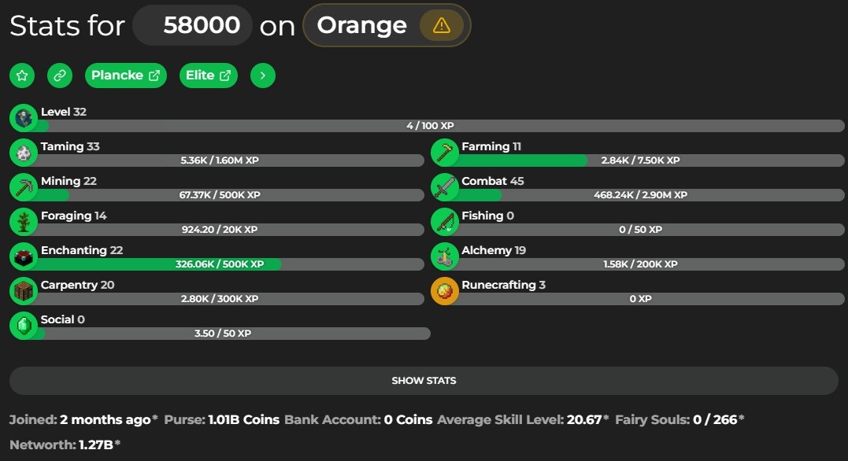Viewport: 848px width, 461px height.
Task: Click the favorite star icon
Action: pyautogui.click(x=22, y=75)
